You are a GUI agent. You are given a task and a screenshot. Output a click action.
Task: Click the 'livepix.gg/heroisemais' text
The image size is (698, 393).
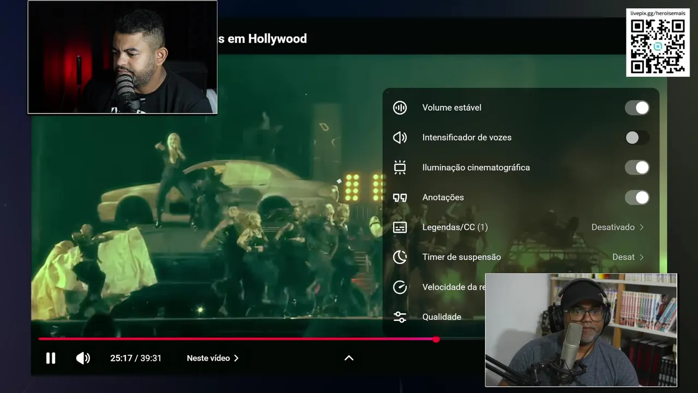pos(658,13)
